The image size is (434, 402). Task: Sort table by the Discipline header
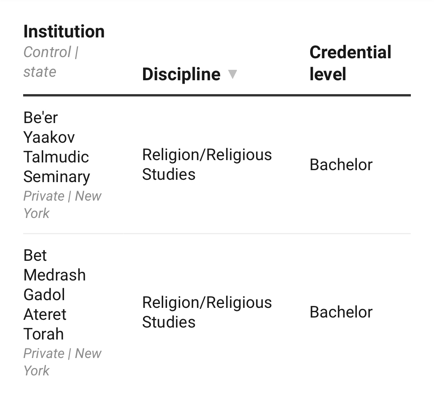click(x=181, y=74)
